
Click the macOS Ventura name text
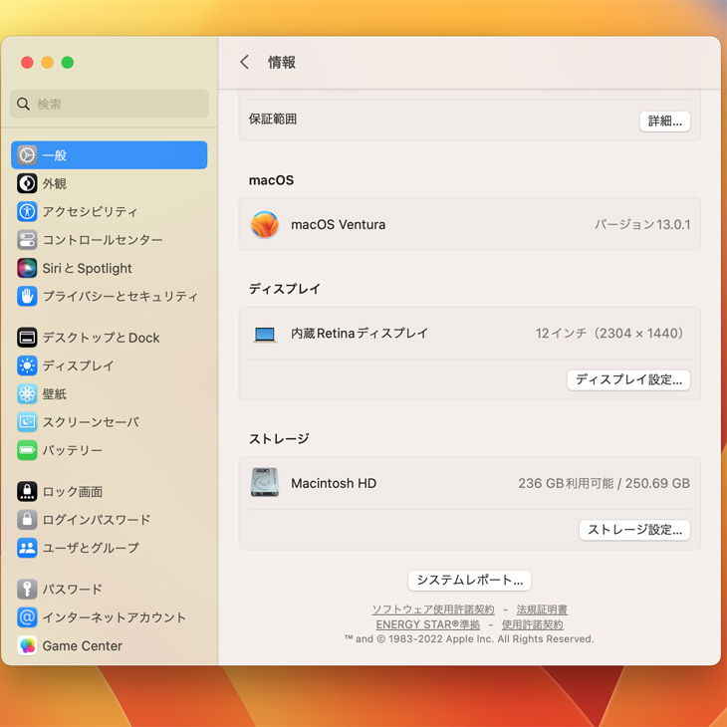338,225
